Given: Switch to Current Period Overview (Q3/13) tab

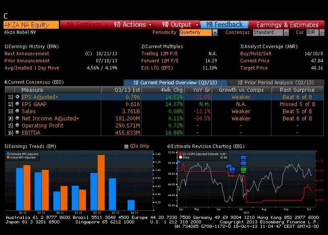Looking at the screenshot, I should (175, 82).
